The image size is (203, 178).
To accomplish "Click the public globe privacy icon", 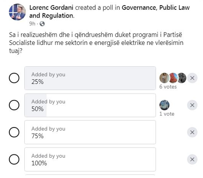I will pos(42,24).
